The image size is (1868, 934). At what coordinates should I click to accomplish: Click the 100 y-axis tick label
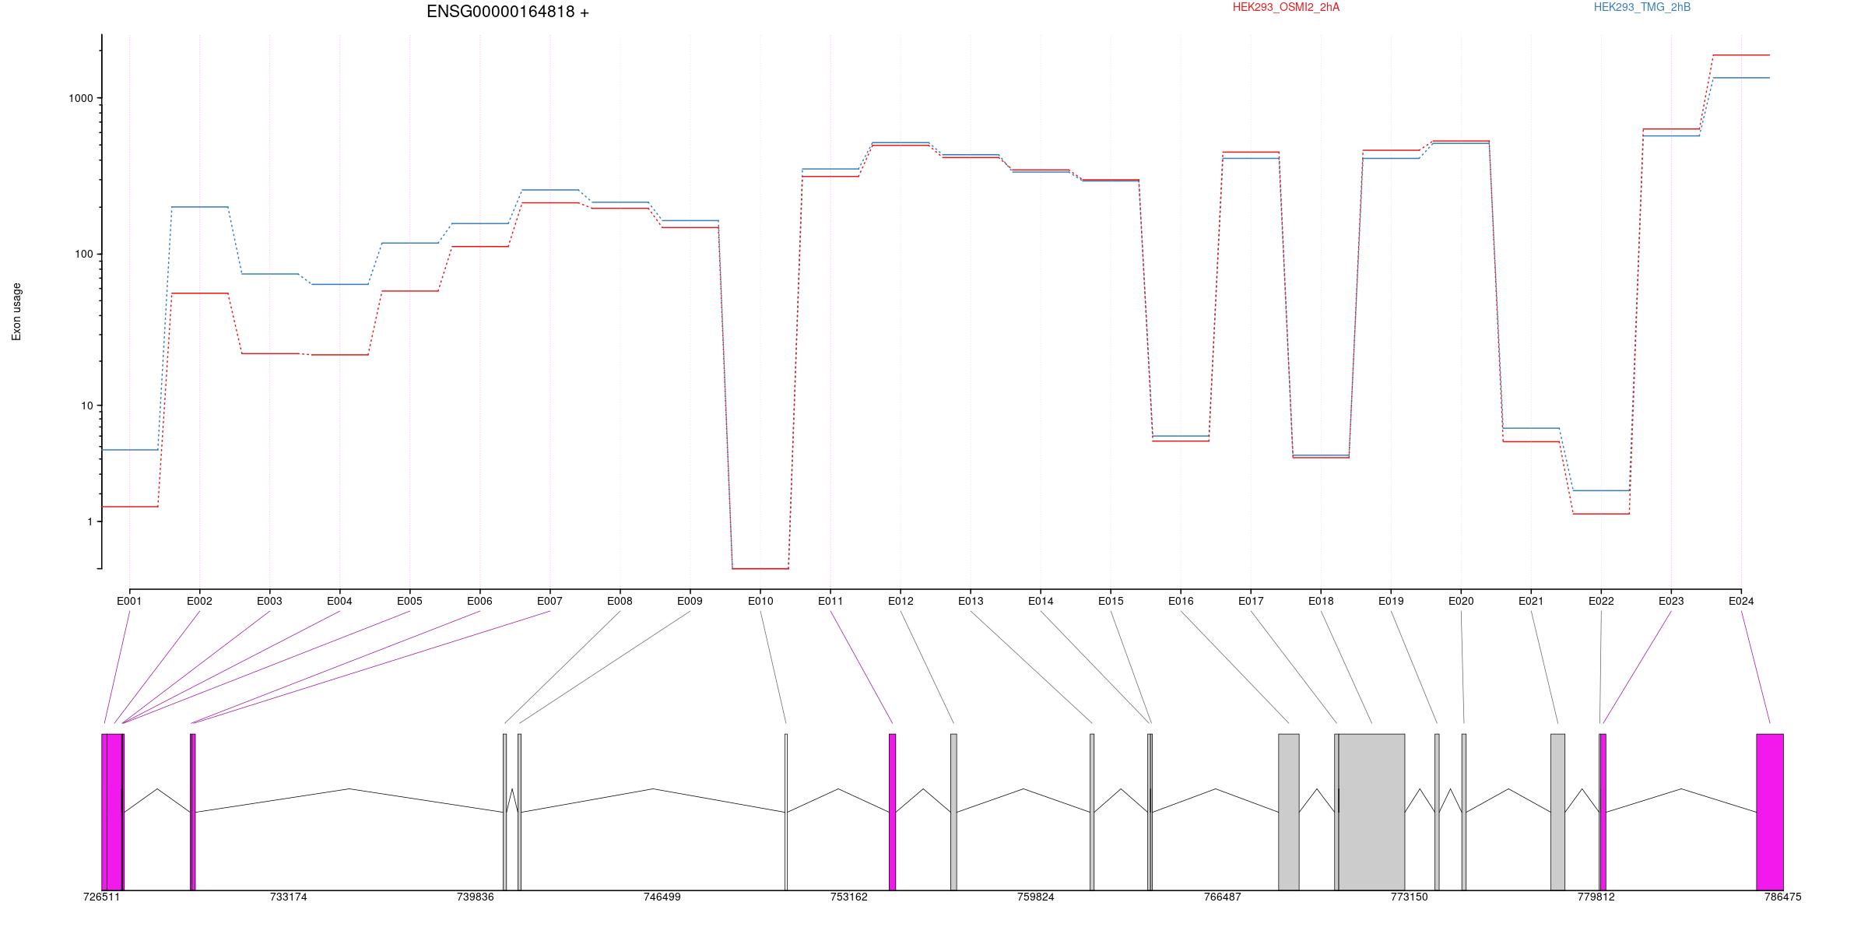click(x=84, y=254)
